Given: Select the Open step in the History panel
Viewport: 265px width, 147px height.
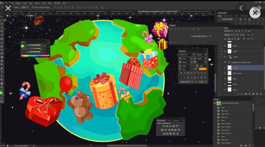Looking at the screenshot, I should pyautogui.click(x=223, y=108).
